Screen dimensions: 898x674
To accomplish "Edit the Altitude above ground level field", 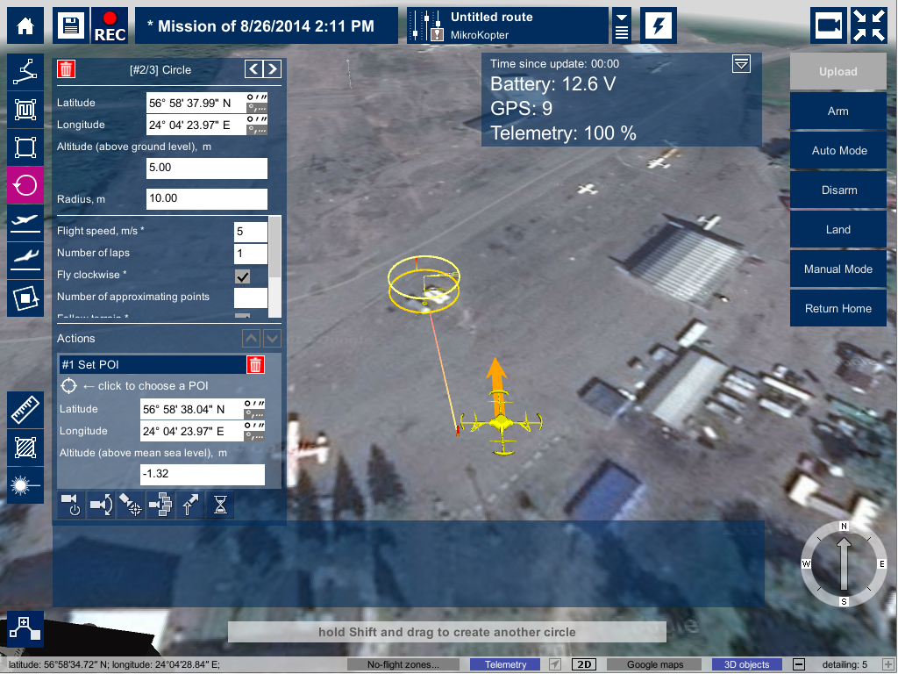I will pos(207,168).
